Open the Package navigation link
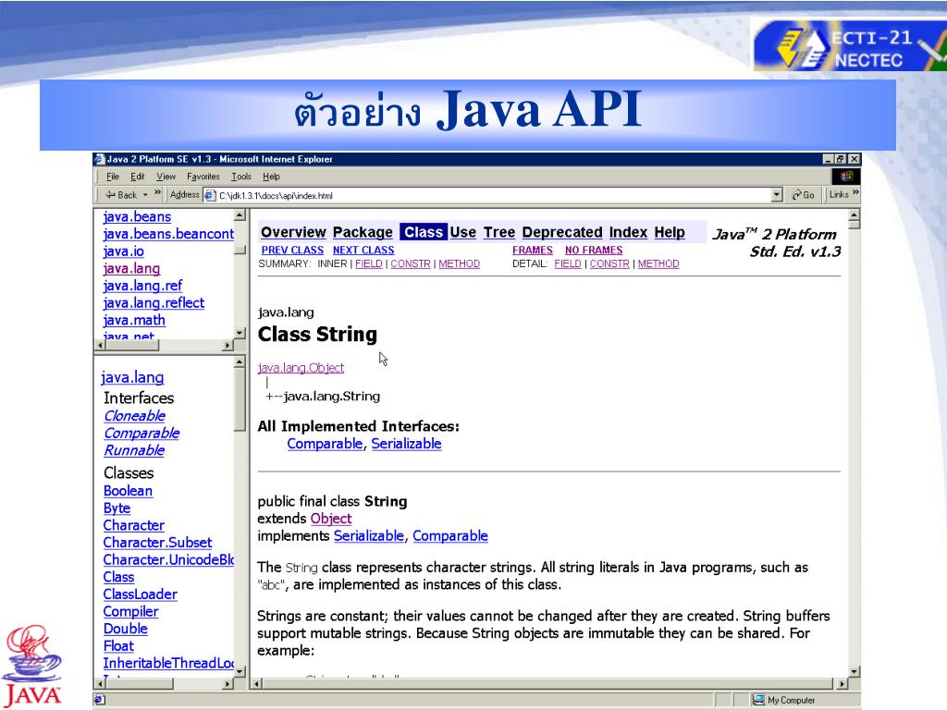The image size is (947, 710). (x=363, y=232)
